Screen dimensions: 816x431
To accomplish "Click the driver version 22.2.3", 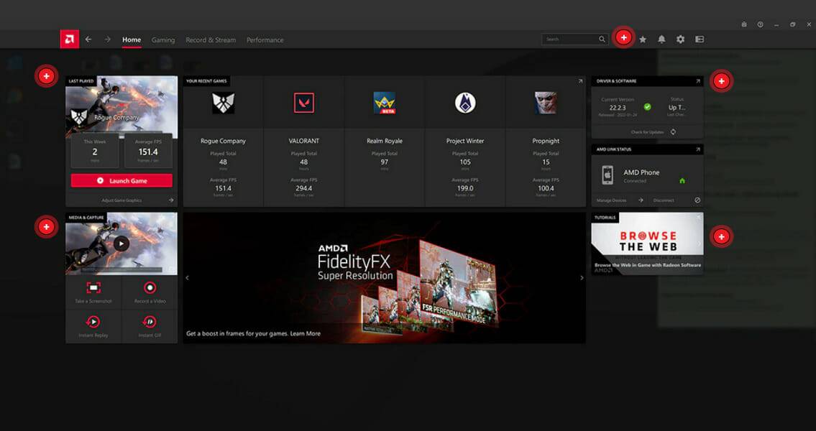I will point(618,108).
